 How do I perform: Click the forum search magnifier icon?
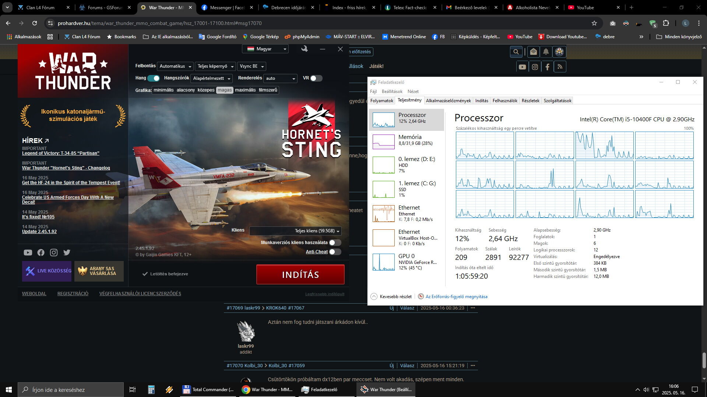coord(516,52)
